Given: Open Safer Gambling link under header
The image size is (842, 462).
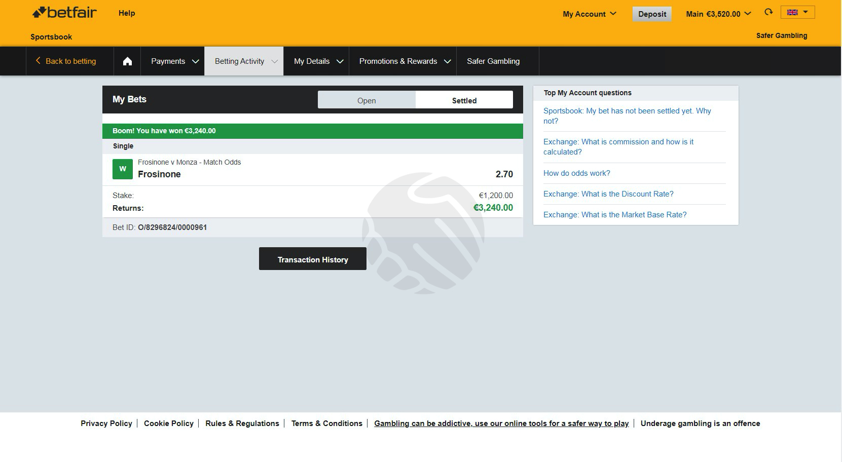Looking at the screenshot, I should (x=781, y=35).
